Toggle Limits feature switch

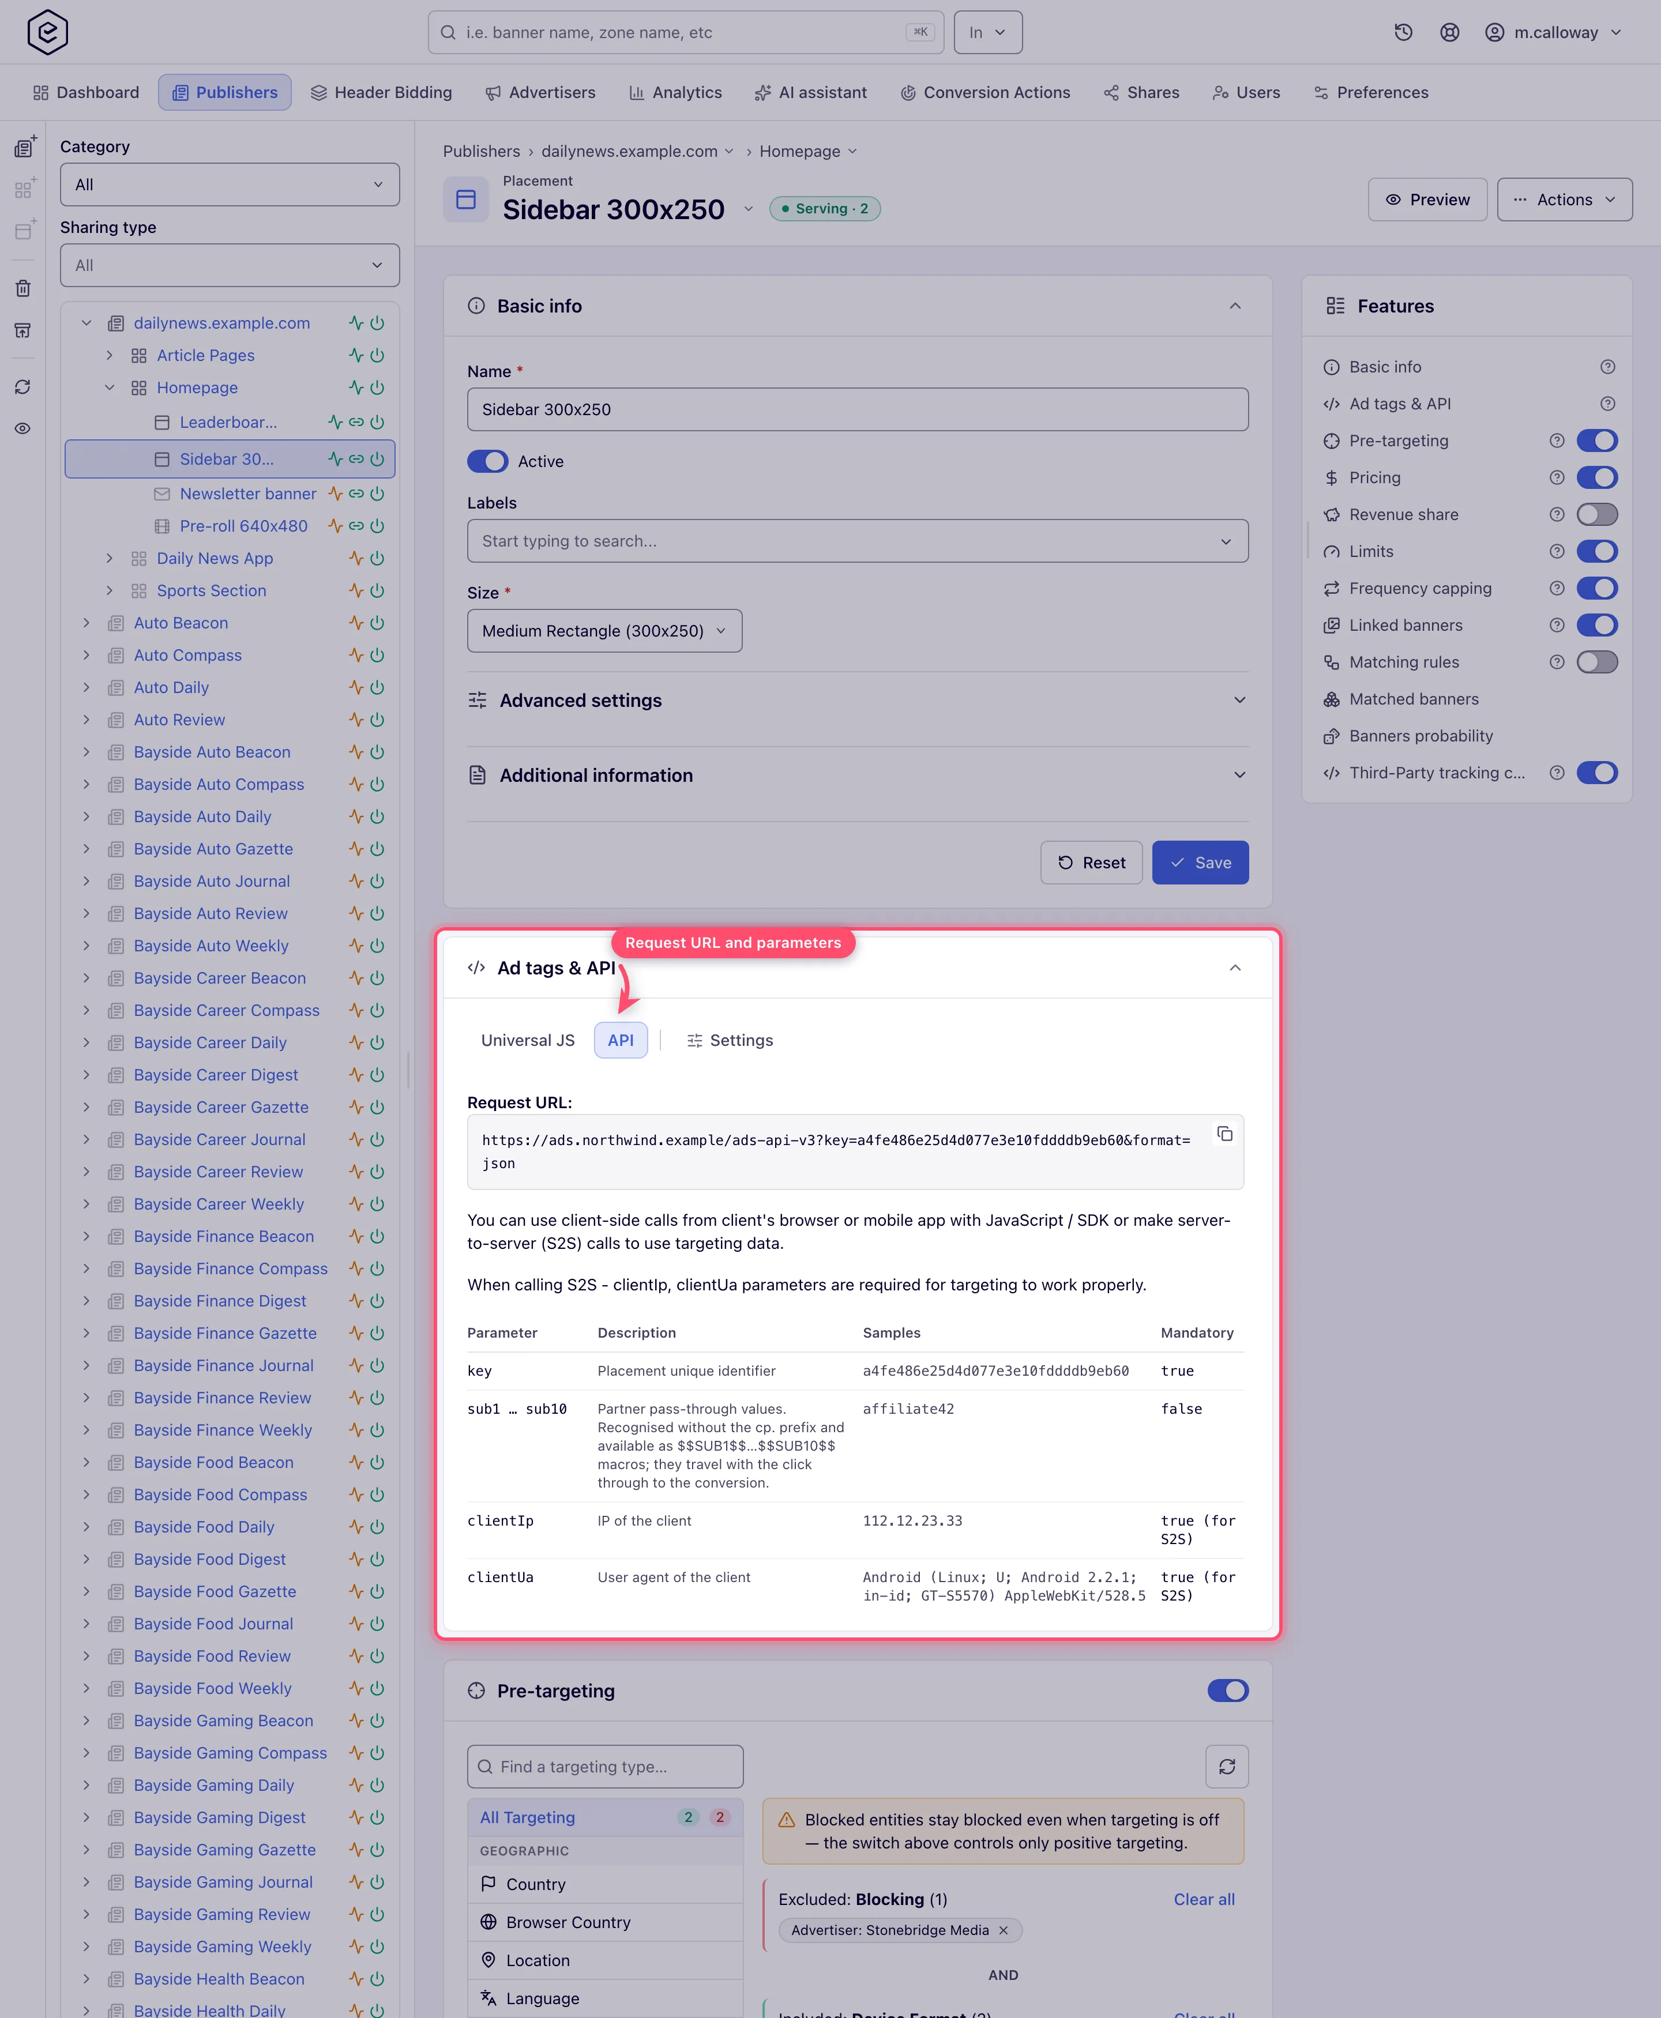(x=1597, y=551)
